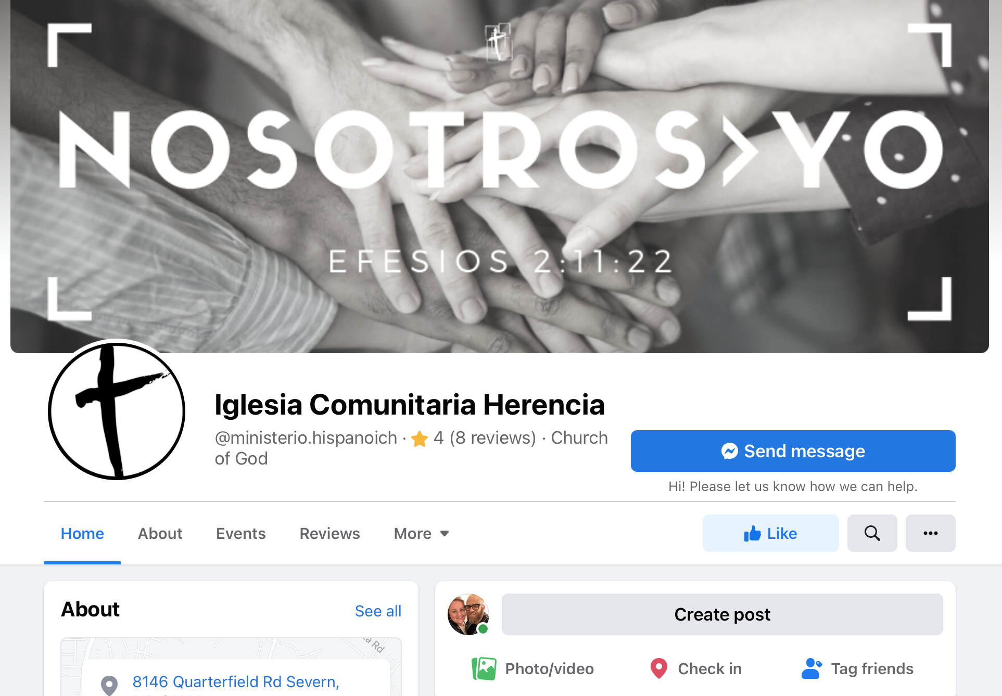Click the Messenger icon in Send message
Viewport: 1002px width, 696px height.
[x=729, y=451]
